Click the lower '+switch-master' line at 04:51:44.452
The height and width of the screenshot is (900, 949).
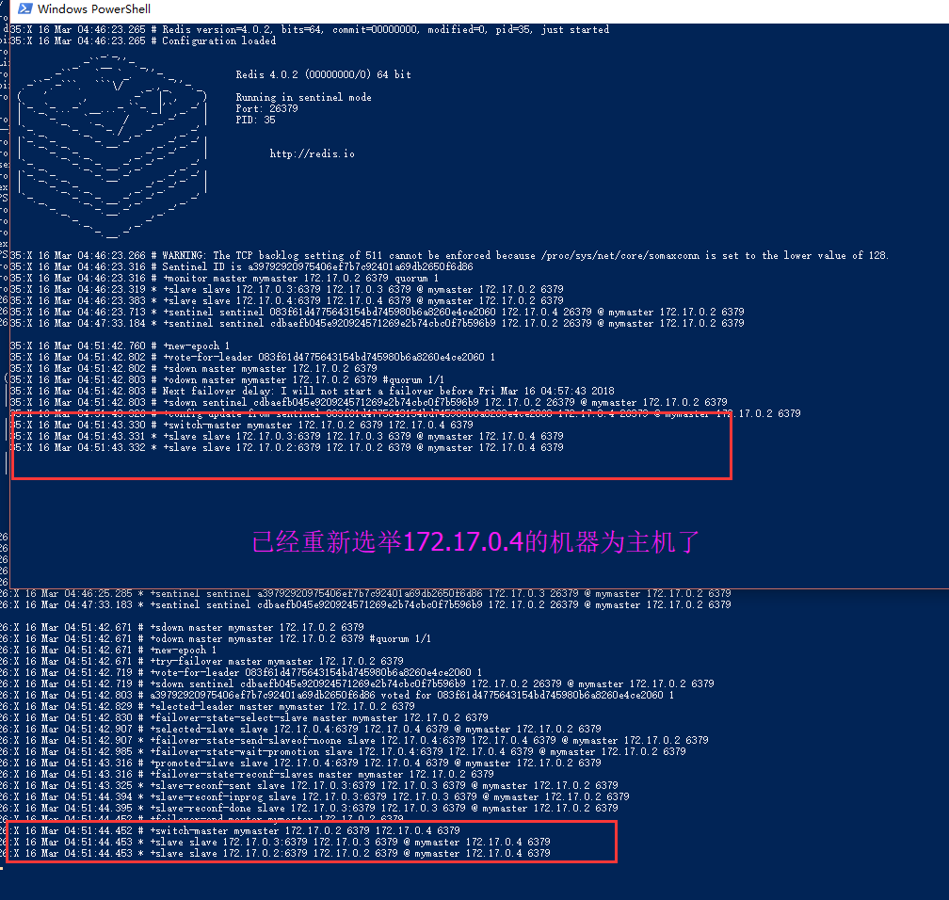coord(230,830)
